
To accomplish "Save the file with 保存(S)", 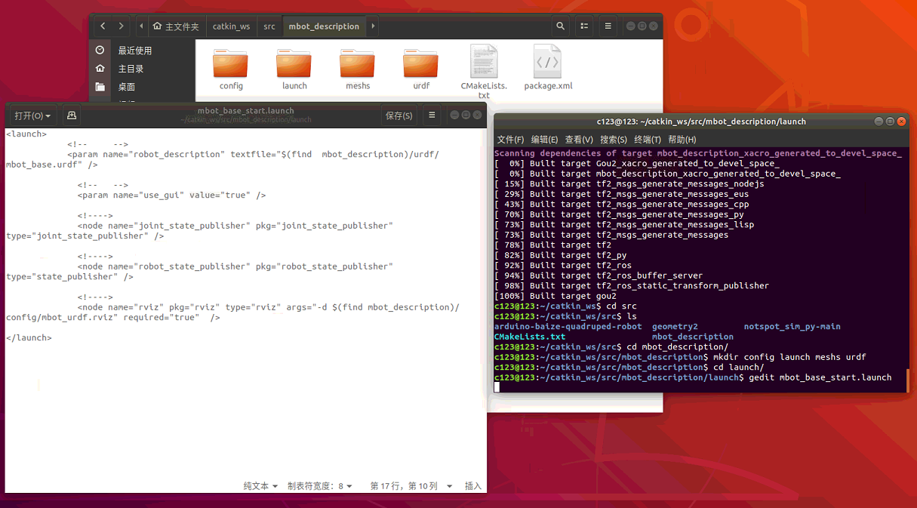I will 398,115.
